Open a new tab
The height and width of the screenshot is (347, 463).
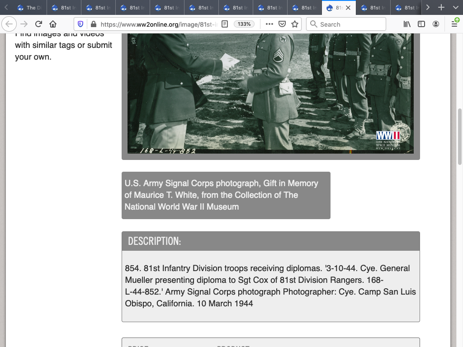(441, 7)
